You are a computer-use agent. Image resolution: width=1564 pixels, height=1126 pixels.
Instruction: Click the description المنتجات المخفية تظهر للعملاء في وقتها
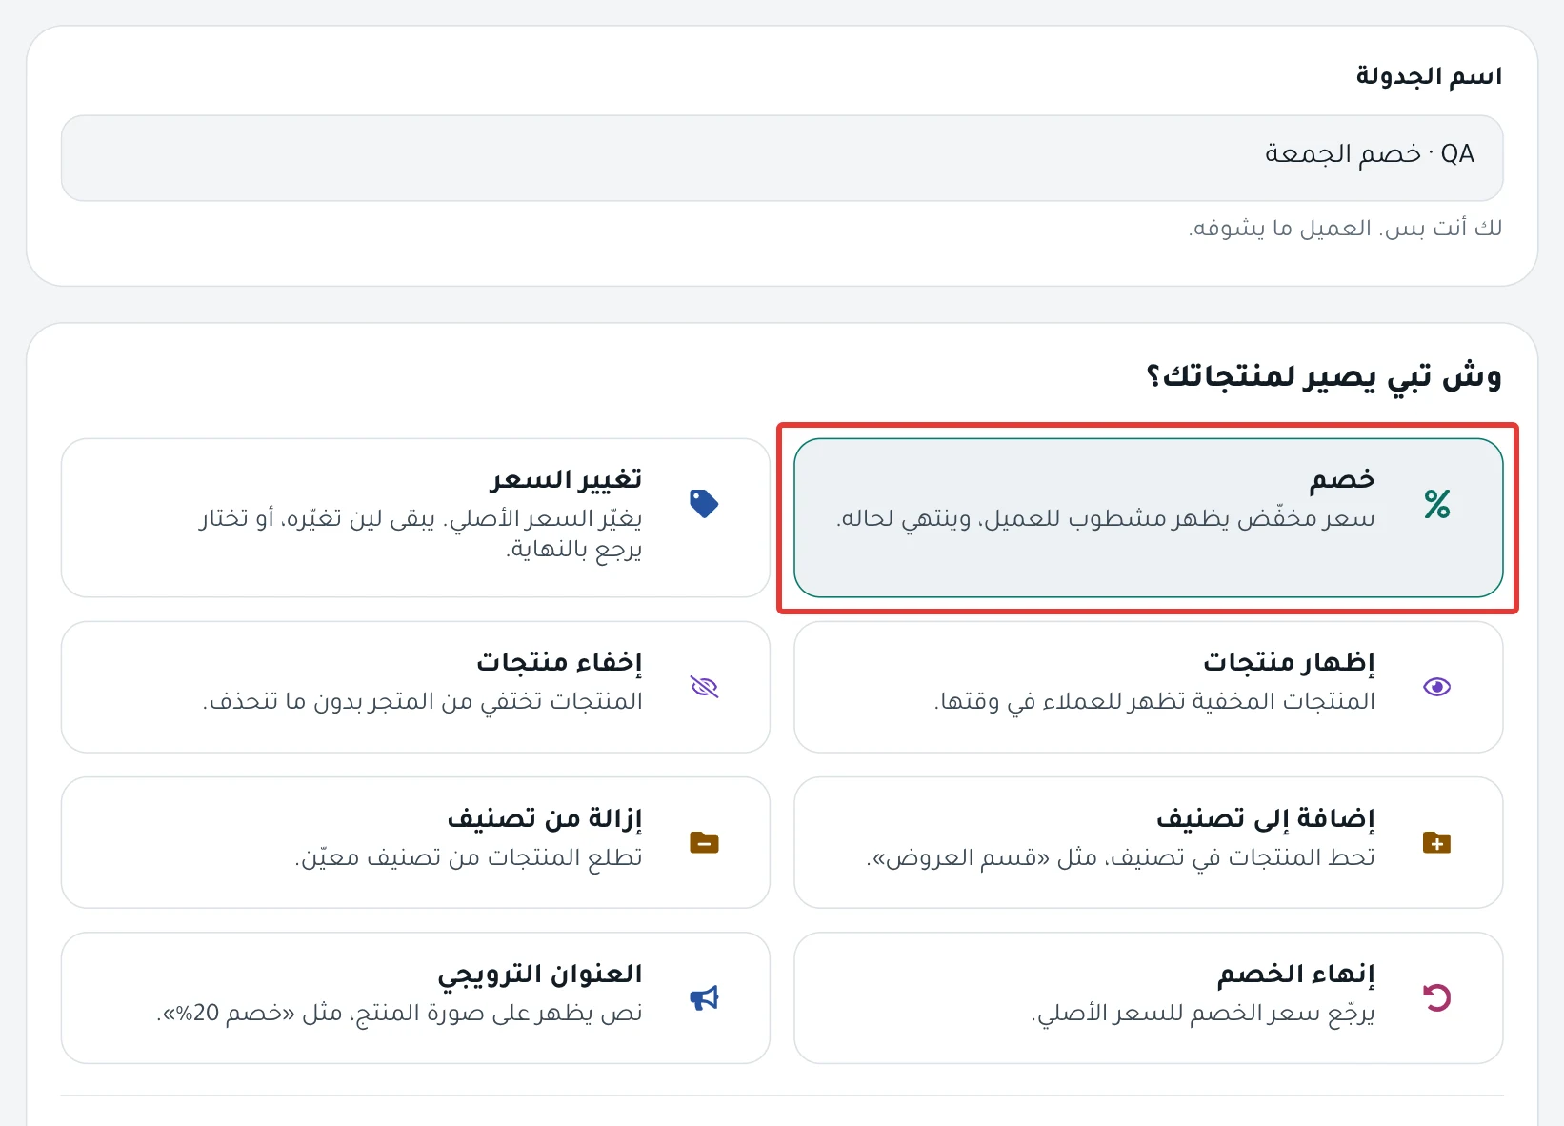[x=1154, y=701]
